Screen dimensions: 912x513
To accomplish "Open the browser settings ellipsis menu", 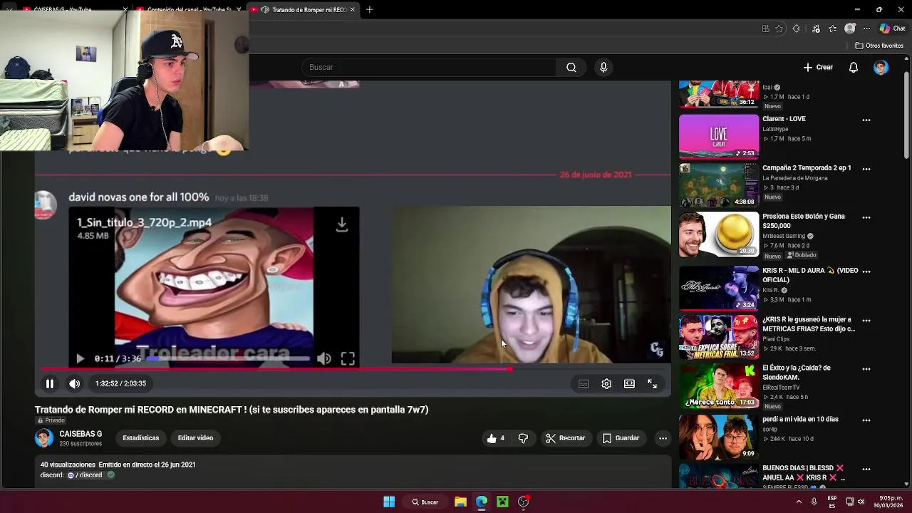I will coord(866,28).
